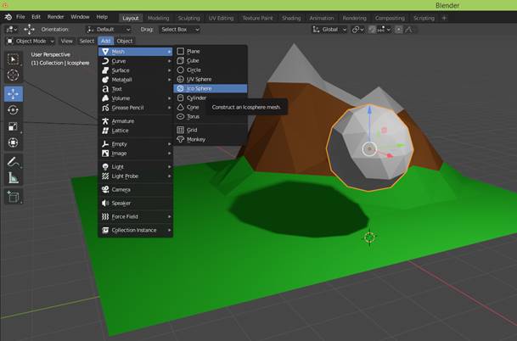Open the File menu
This screenshot has width=517, height=341.
[20, 17]
